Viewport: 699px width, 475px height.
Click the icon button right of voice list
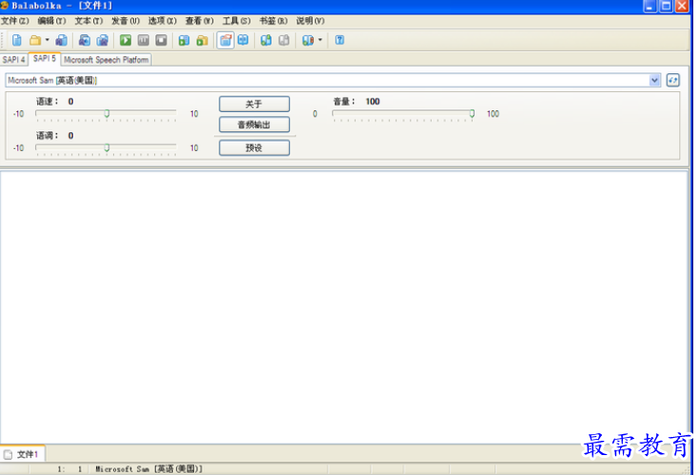tap(672, 81)
